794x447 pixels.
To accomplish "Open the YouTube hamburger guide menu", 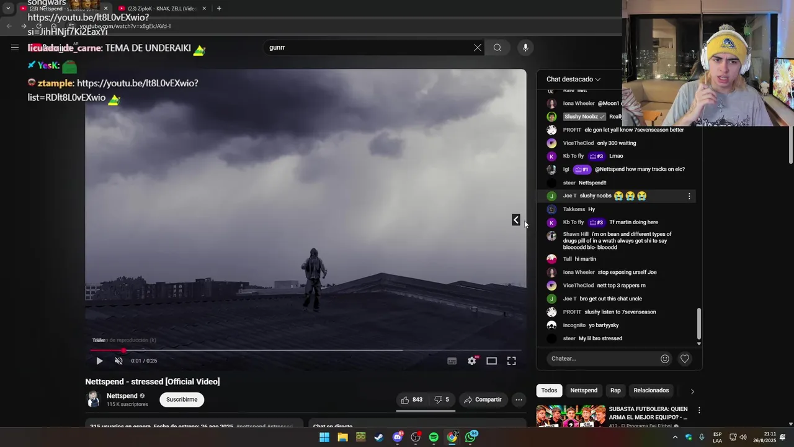I will [x=15, y=47].
